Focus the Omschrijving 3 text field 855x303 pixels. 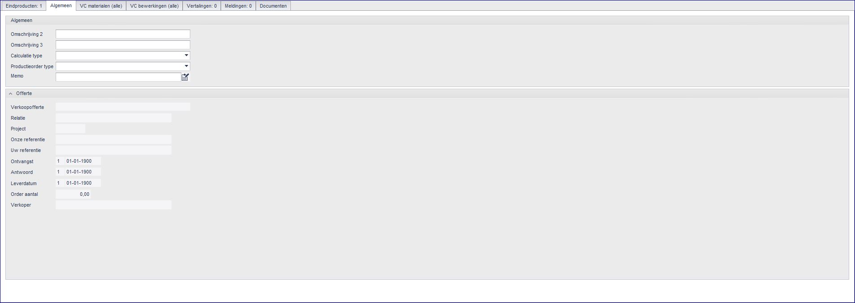pos(123,45)
